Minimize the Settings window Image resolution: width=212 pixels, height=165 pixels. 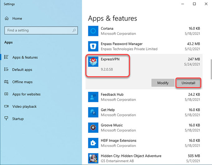point(182,4)
